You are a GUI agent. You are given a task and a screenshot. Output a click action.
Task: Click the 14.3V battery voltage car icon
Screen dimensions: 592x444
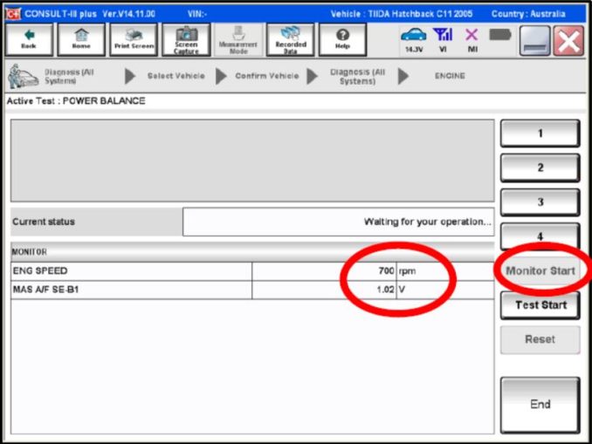click(413, 39)
